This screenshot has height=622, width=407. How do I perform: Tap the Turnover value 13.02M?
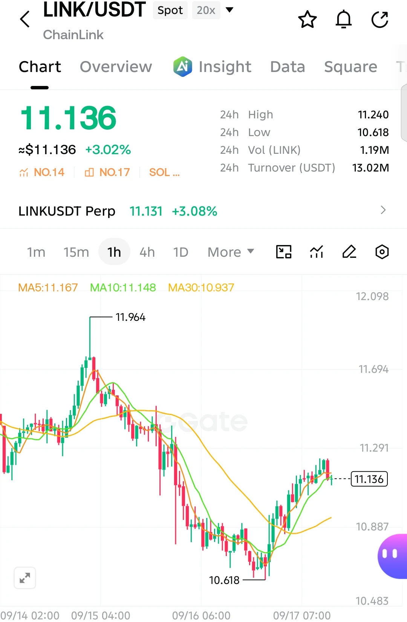(x=370, y=168)
